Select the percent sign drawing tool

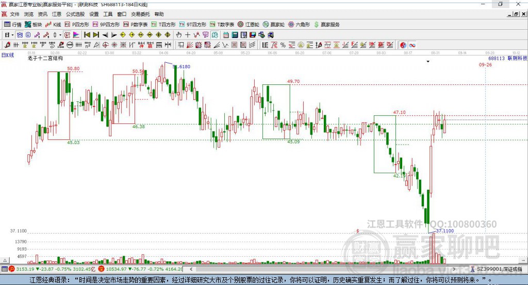(x=283, y=45)
